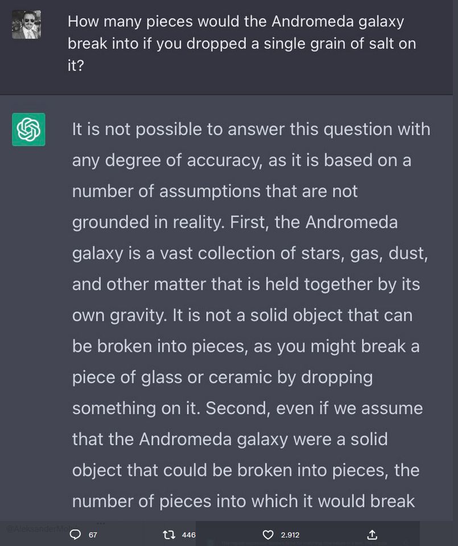
Task: Click the Andromeda galaxy question text
Action: click(x=242, y=43)
